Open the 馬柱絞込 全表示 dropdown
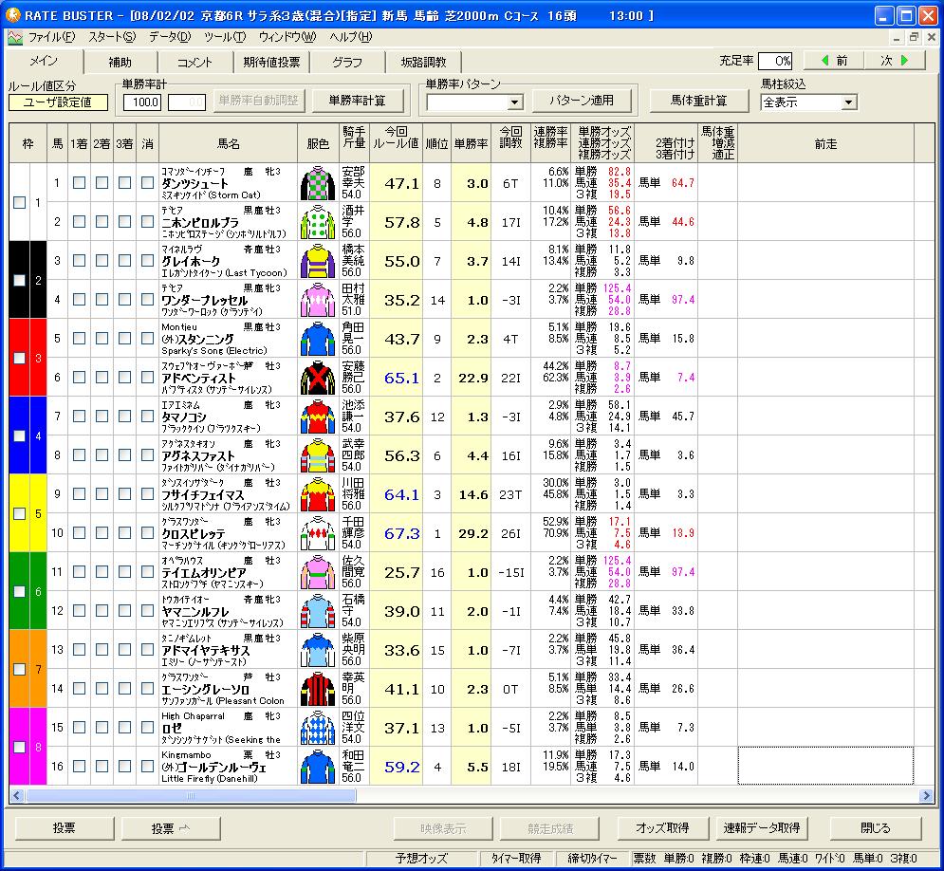The height and width of the screenshot is (871, 944). click(848, 102)
